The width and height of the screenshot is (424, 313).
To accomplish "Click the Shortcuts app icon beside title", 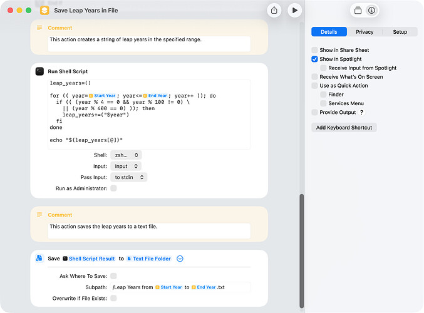I will (44, 10).
